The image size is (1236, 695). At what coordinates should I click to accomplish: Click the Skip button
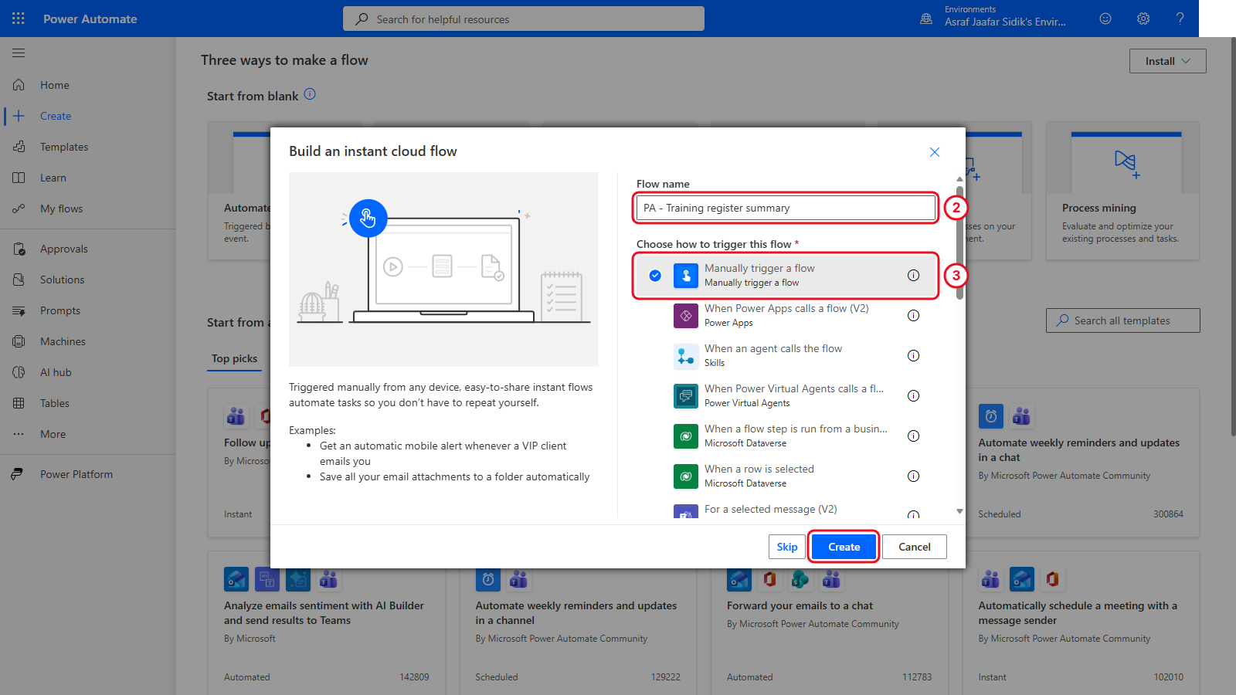787,547
